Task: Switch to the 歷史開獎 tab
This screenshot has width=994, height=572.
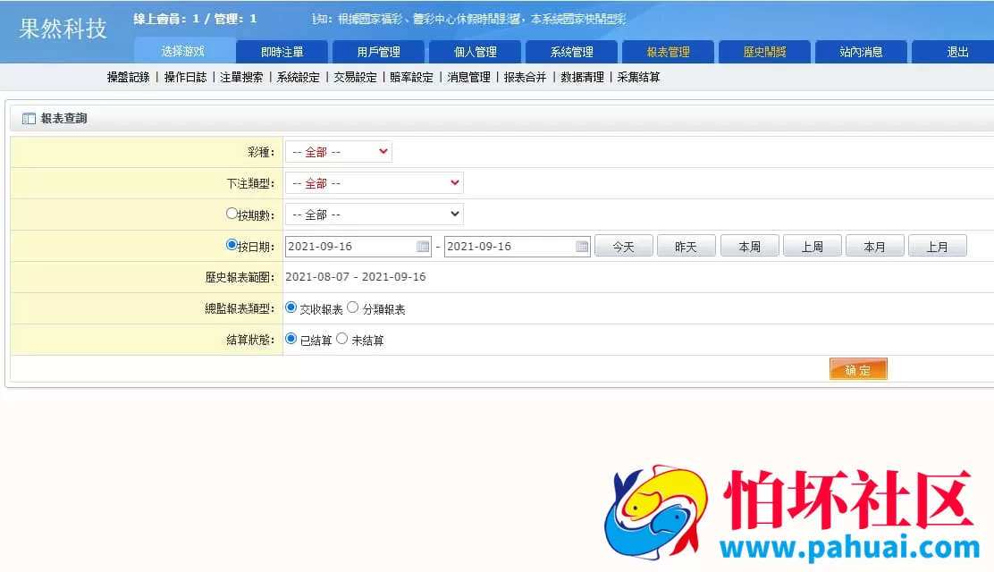Action: point(764,52)
